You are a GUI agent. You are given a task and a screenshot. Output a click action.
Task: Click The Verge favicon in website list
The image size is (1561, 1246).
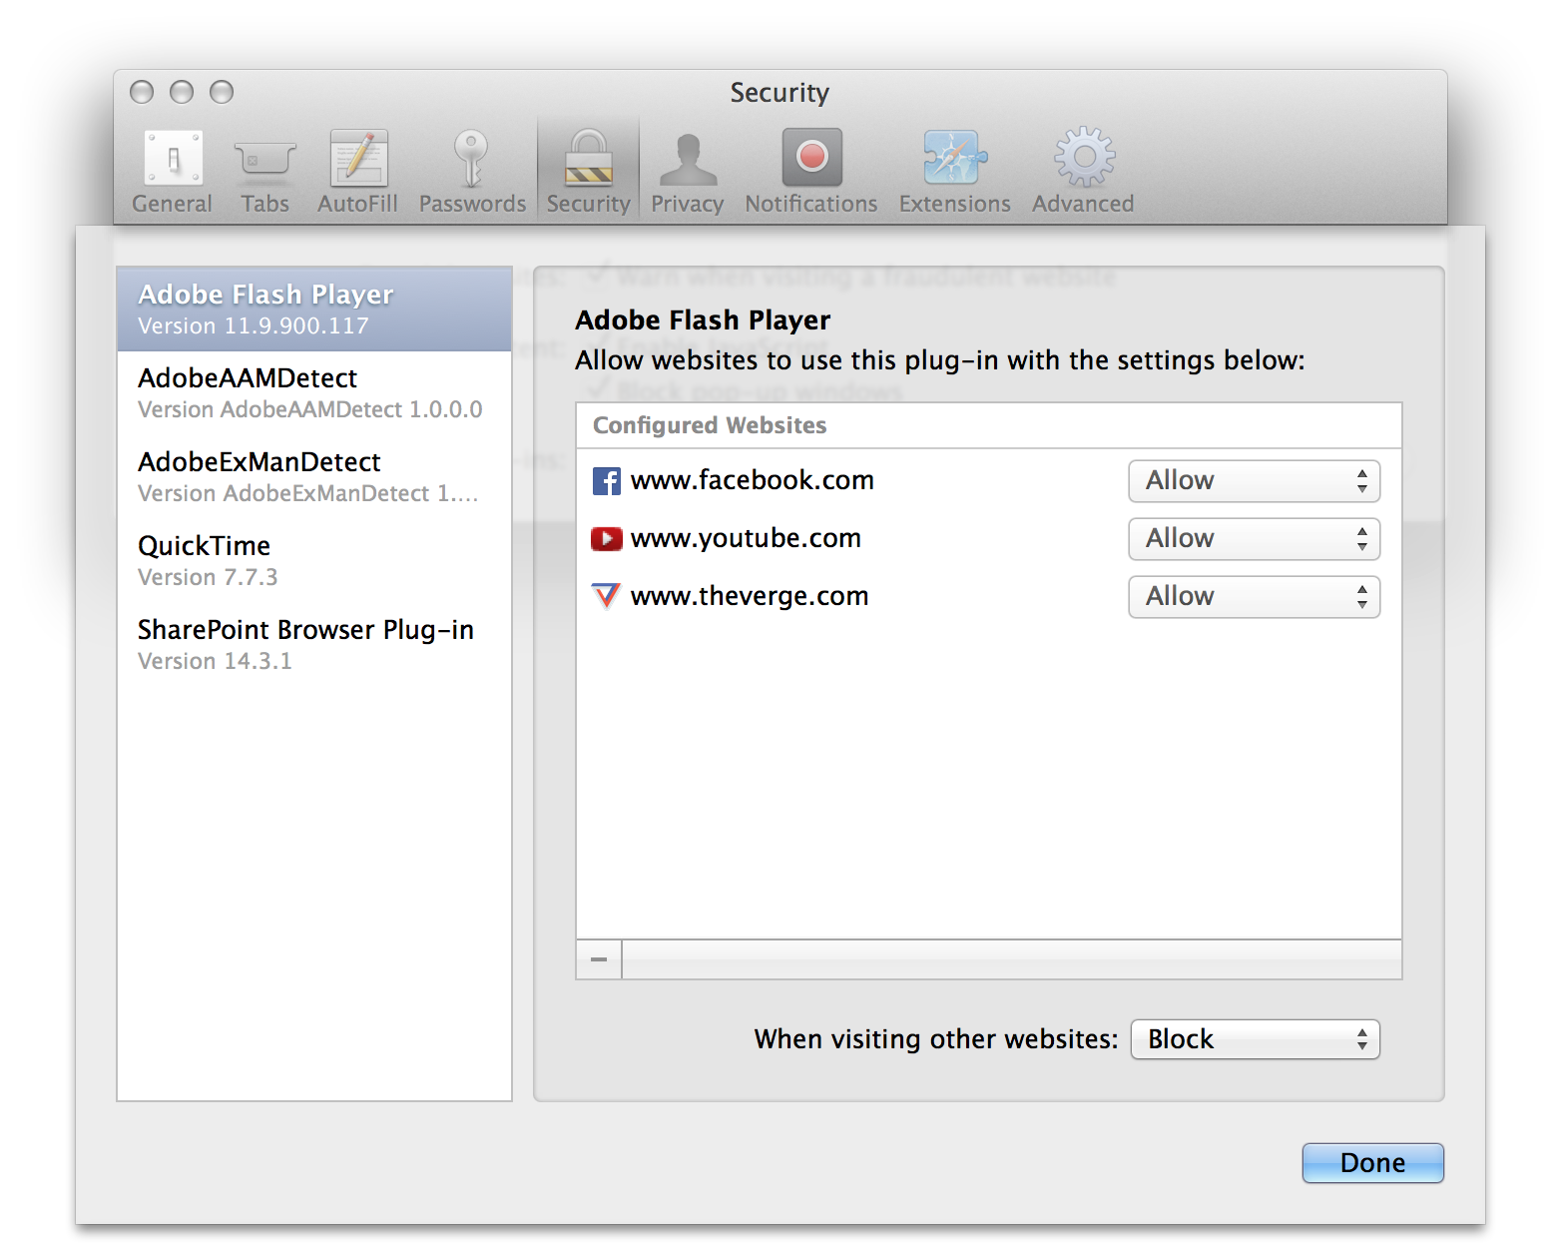coord(606,596)
